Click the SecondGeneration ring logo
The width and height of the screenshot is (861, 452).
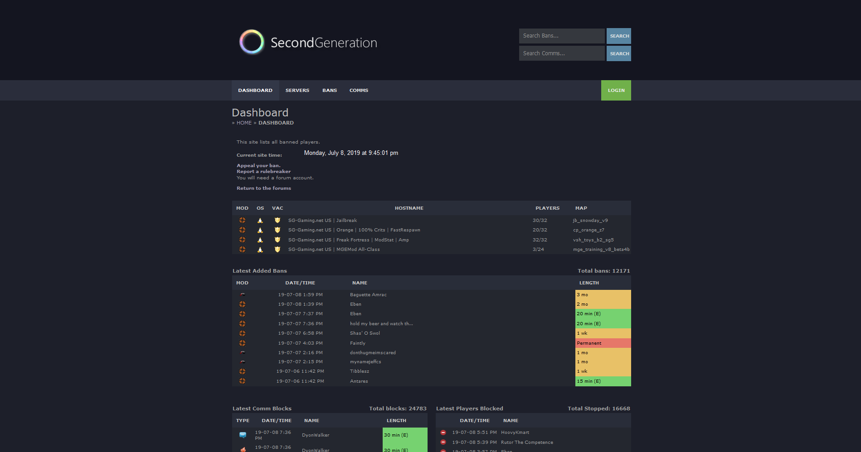252,42
